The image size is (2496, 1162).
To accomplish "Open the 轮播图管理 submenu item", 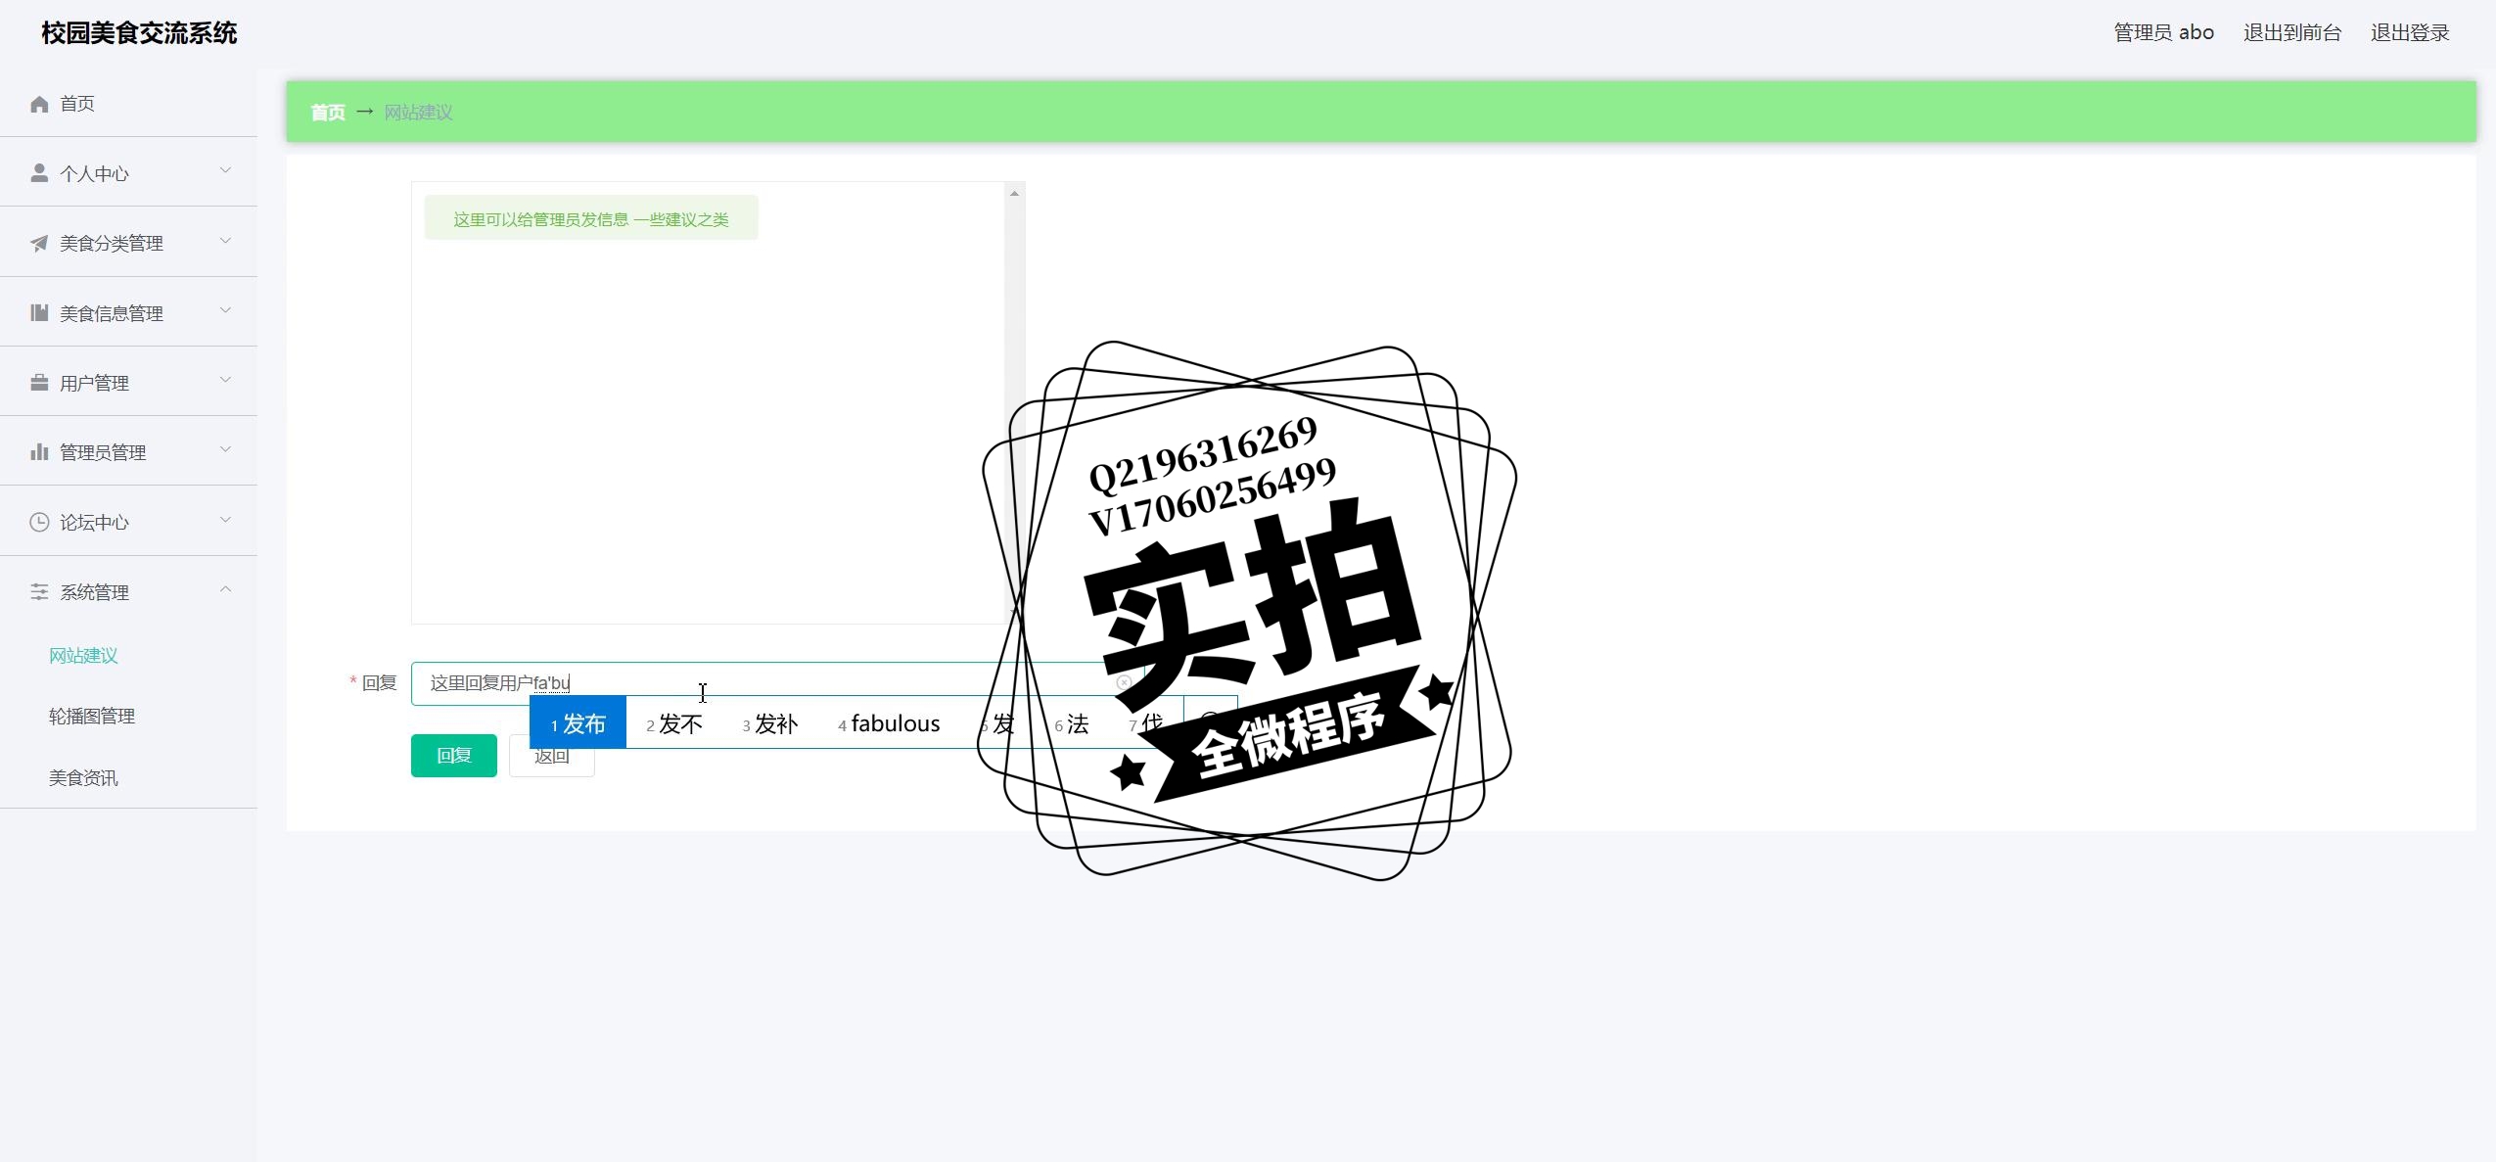I will click(x=92, y=717).
